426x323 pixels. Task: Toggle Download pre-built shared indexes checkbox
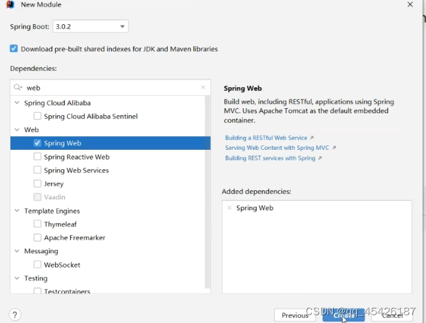point(14,49)
